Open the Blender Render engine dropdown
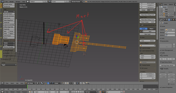176x93 pixels. pos(77,2)
